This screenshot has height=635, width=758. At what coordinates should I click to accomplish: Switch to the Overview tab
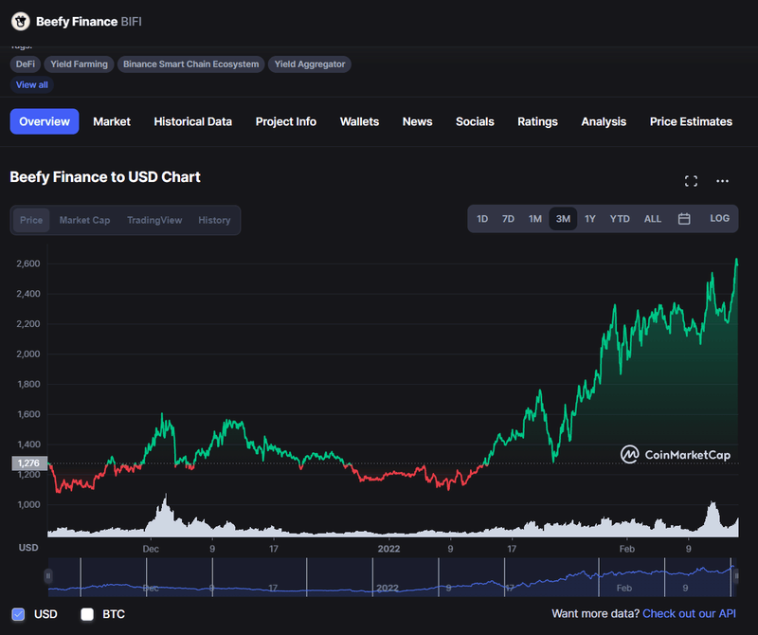[x=45, y=121]
